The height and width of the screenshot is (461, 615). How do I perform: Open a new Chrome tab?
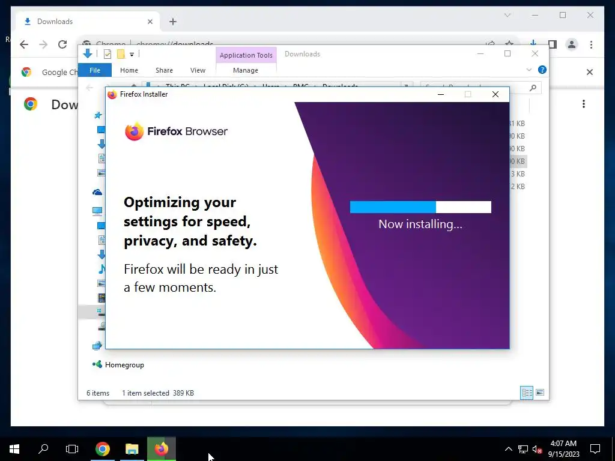(x=173, y=22)
